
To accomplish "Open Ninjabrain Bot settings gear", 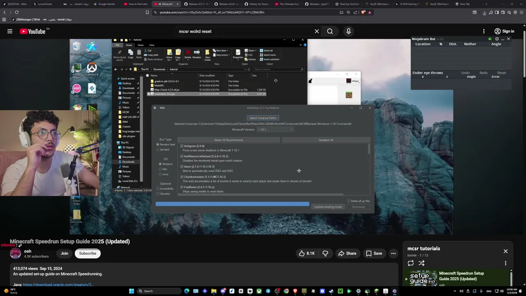I will [497, 39].
